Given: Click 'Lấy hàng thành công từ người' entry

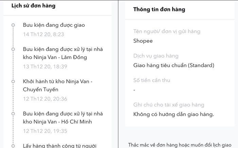Looking at the screenshot, I should [60, 146].
